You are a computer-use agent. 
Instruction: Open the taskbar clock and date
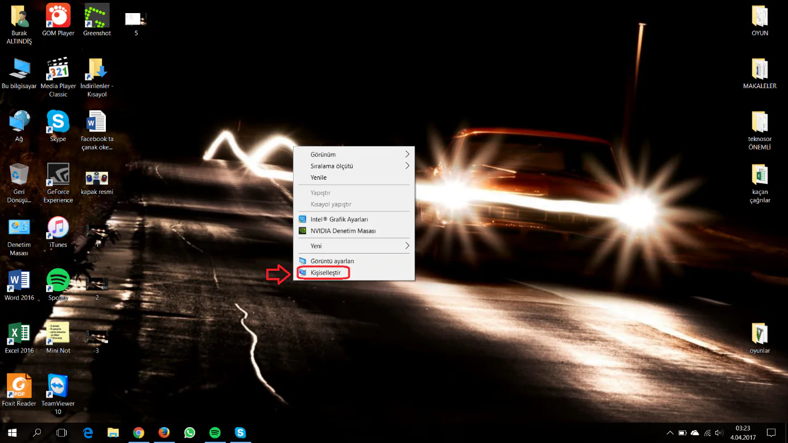pyautogui.click(x=742, y=433)
